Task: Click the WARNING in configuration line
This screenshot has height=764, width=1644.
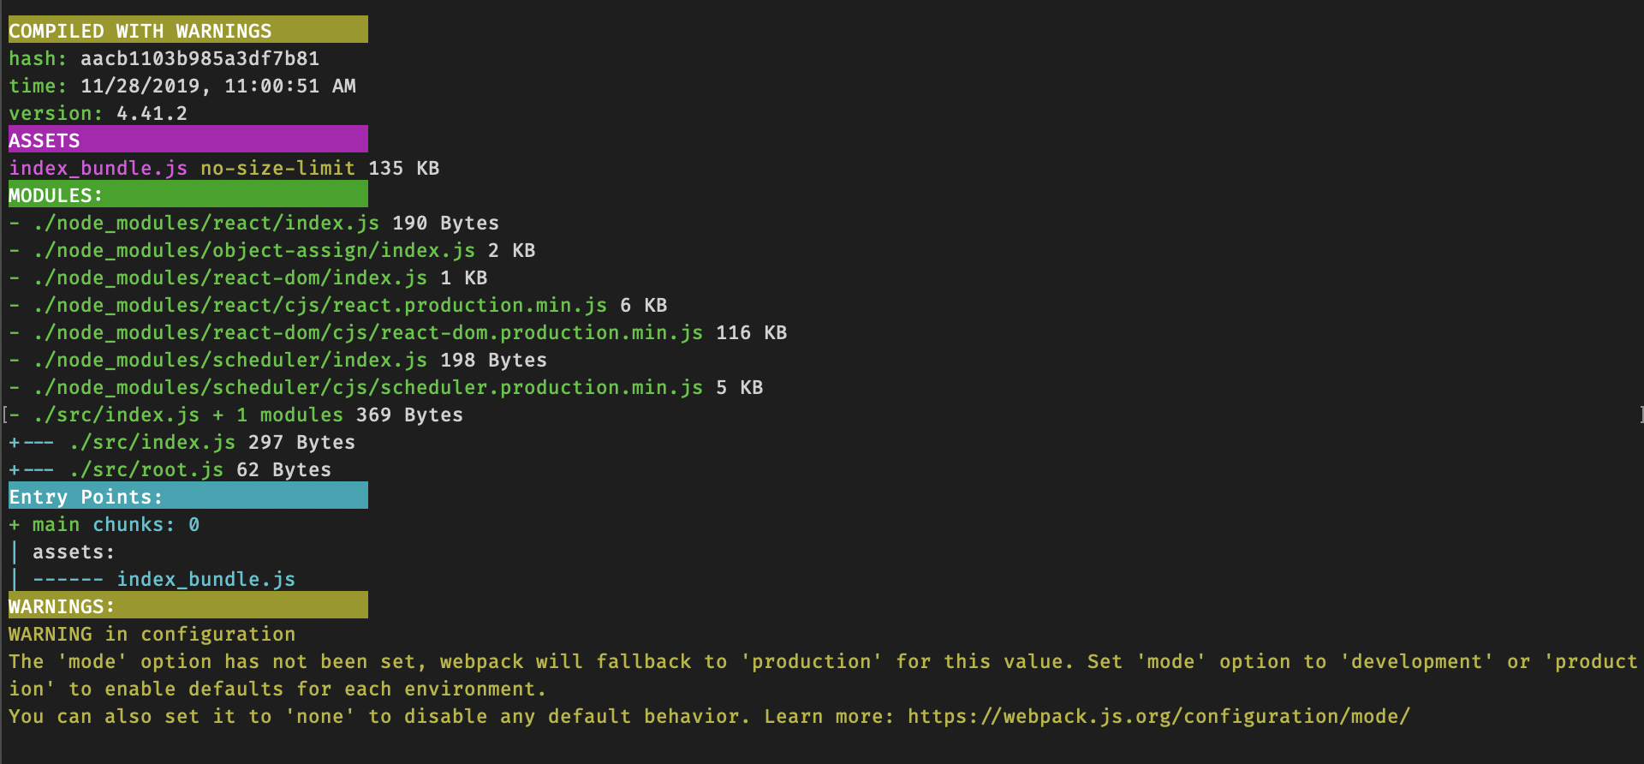Action: point(152,634)
